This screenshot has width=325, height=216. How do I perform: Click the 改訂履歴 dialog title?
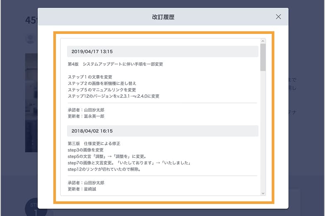163,17
